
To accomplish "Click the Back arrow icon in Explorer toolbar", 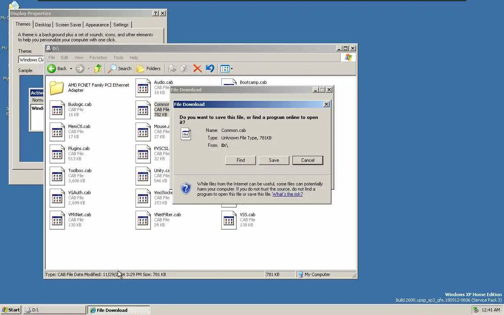I will point(52,69).
